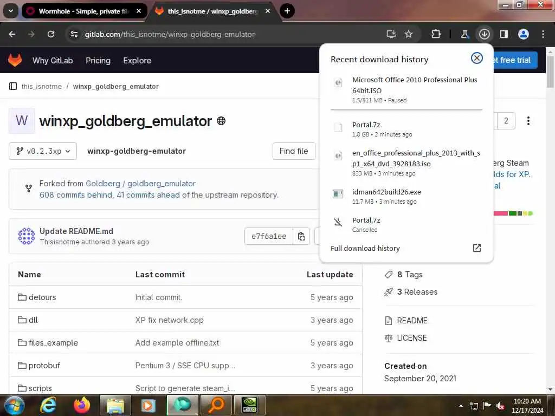Screen dimensions: 555x416
Task: Open the detours folder
Action: click(42, 297)
